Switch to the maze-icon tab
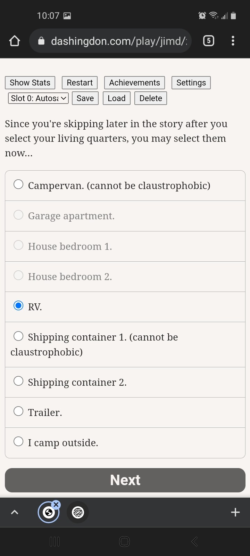250x556 pixels. 78,512
